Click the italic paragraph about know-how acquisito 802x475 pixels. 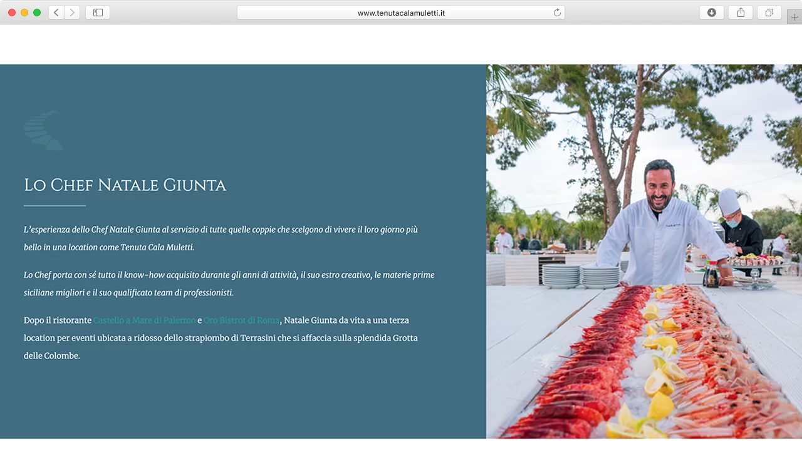(229, 283)
